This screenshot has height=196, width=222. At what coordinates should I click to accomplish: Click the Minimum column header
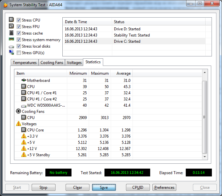(x=78, y=73)
